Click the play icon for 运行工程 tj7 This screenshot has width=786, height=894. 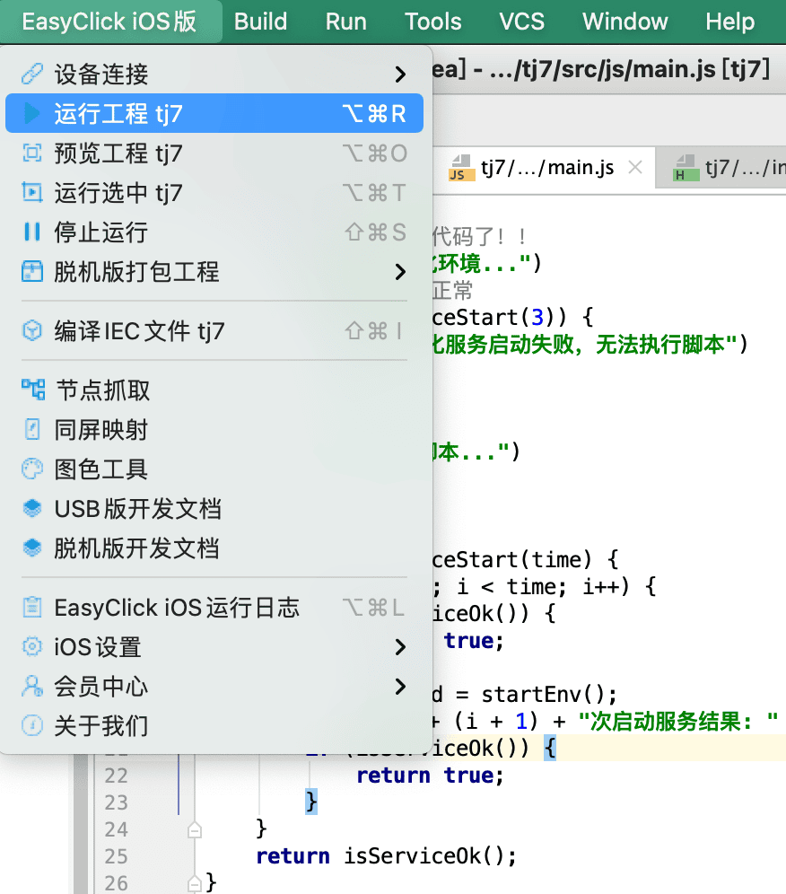pos(32,113)
